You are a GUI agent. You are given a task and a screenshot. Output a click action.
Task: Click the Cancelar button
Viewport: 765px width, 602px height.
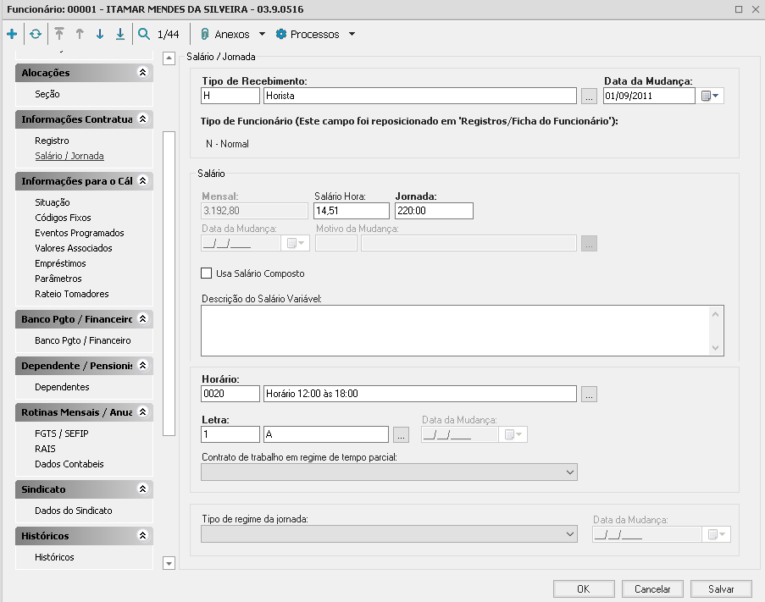point(652,588)
